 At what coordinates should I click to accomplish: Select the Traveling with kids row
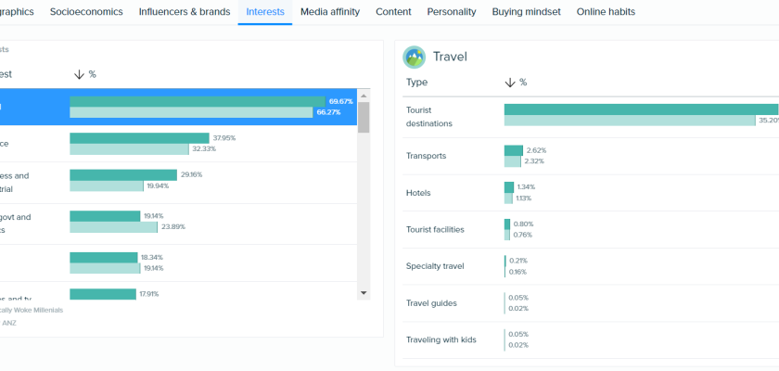[x=441, y=339]
